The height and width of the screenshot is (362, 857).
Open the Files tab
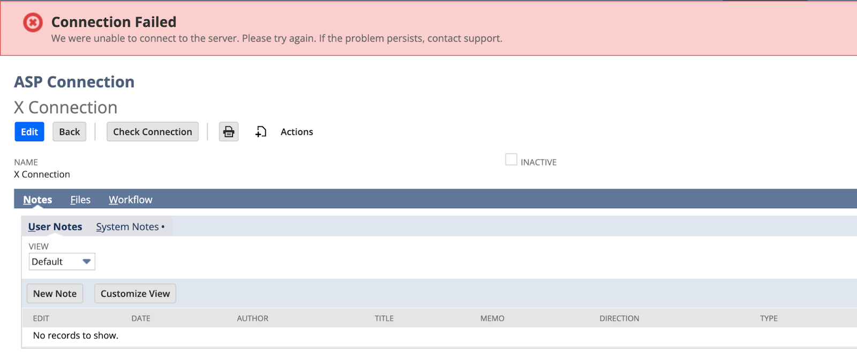coord(80,200)
